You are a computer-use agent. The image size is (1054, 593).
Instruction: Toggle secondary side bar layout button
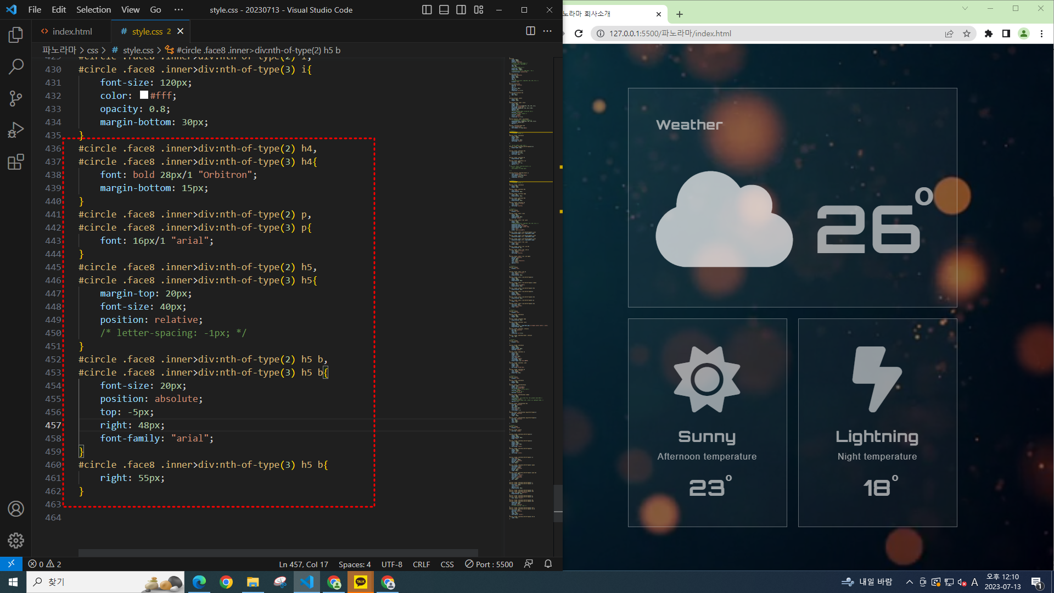pyautogui.click(x=461, y=10)
